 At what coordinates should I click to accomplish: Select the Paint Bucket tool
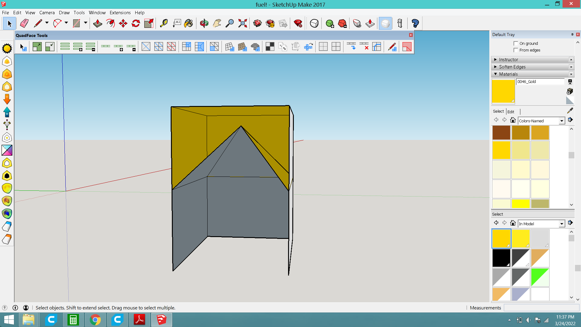click(189, 23)
